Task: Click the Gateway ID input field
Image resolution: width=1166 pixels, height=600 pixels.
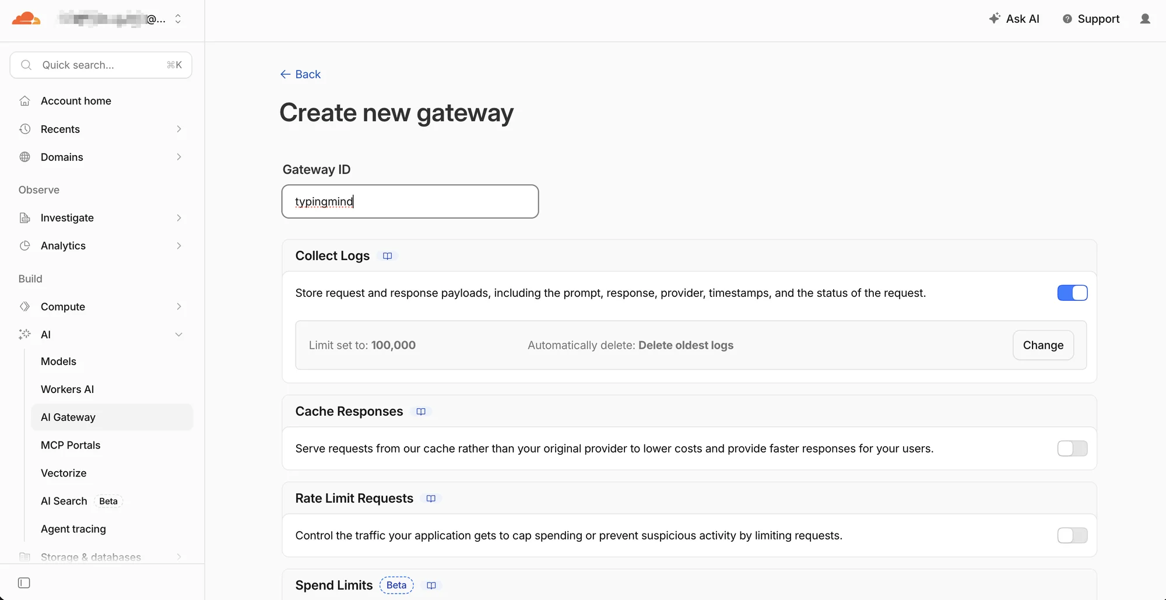Action: [410, 202]
